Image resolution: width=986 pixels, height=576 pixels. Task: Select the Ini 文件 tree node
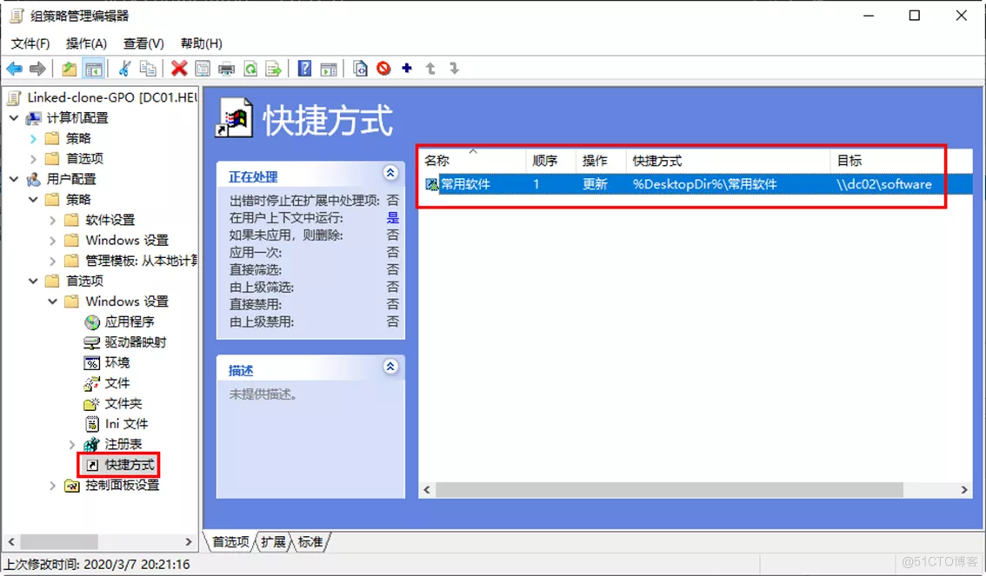[x=126, y=424]
